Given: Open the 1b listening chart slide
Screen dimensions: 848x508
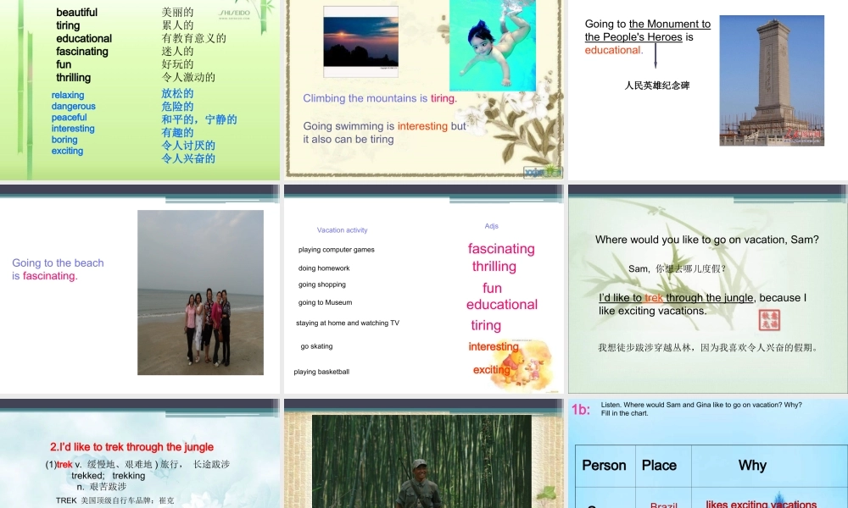Looking at the screenshot, I should coord(708,454).
